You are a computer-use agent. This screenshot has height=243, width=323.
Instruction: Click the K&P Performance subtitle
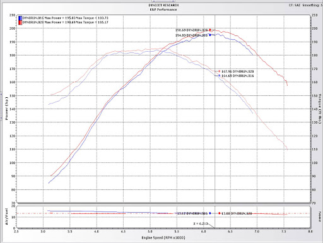coord(163,9)
